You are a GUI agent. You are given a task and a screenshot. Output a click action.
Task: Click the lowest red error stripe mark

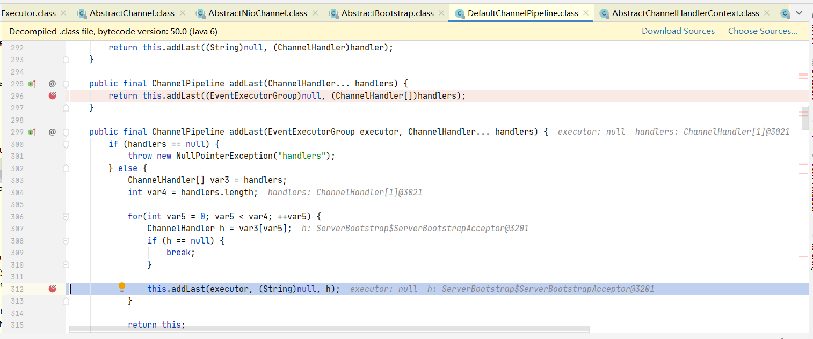803,257
